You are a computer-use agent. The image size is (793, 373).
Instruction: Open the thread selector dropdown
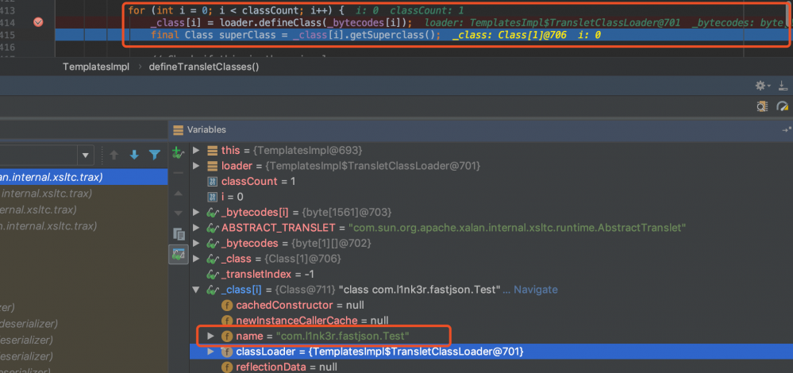[85, 156]
